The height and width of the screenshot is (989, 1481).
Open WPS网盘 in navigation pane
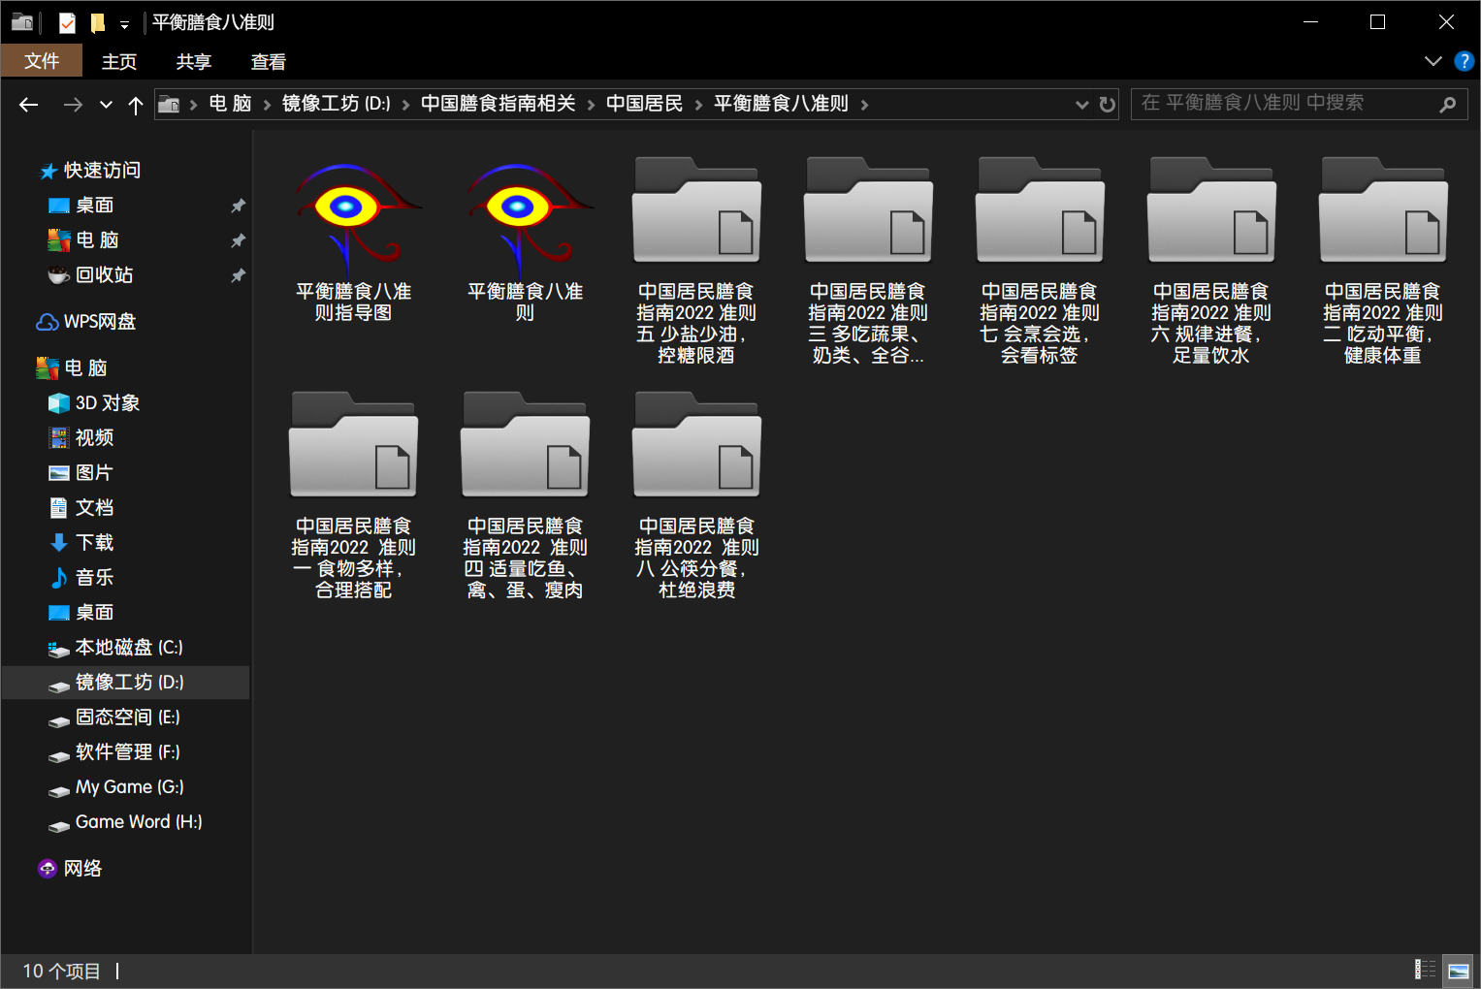(99, 322)
